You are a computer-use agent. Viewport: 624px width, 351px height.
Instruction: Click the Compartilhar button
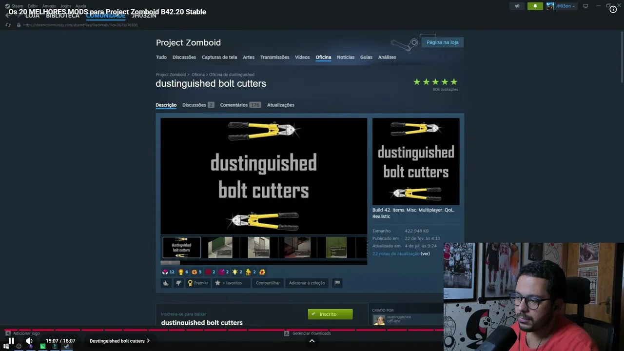pos(268,283)
